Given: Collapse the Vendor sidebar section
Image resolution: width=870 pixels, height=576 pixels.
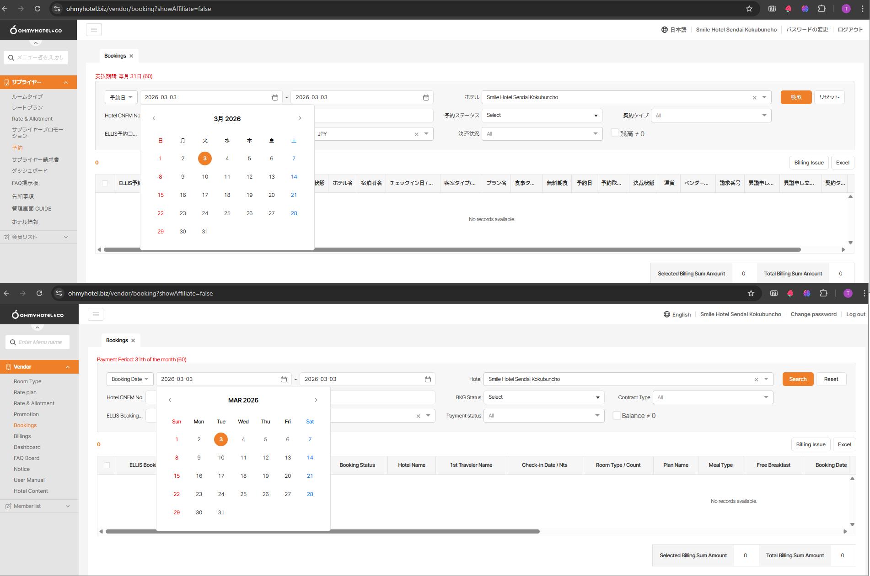Looking at the screenshot, I should [39, 367].
